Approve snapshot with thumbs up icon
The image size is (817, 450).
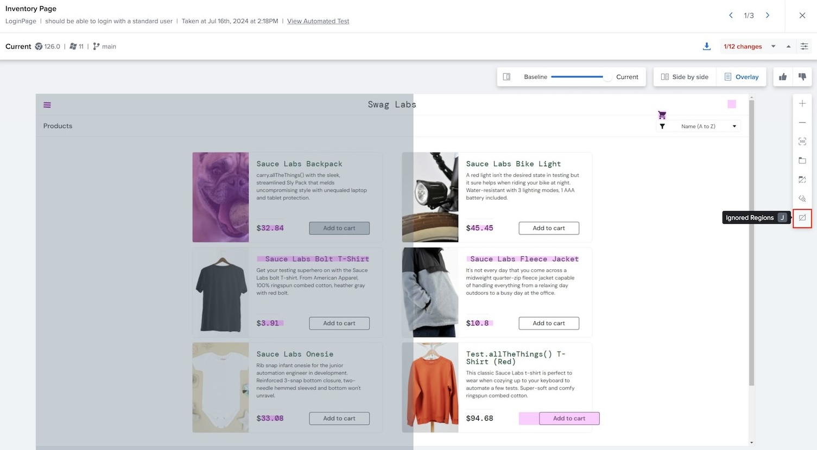[x=783, y=77]
